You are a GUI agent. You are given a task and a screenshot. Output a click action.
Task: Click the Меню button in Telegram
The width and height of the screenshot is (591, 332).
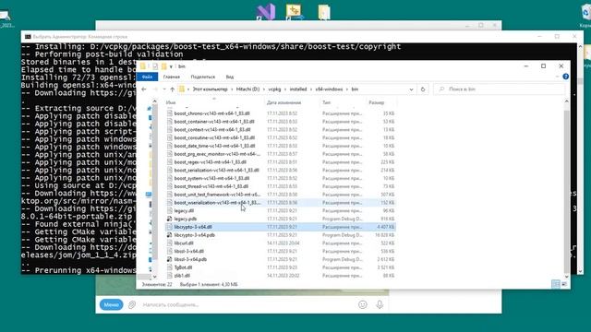[111, 304]
